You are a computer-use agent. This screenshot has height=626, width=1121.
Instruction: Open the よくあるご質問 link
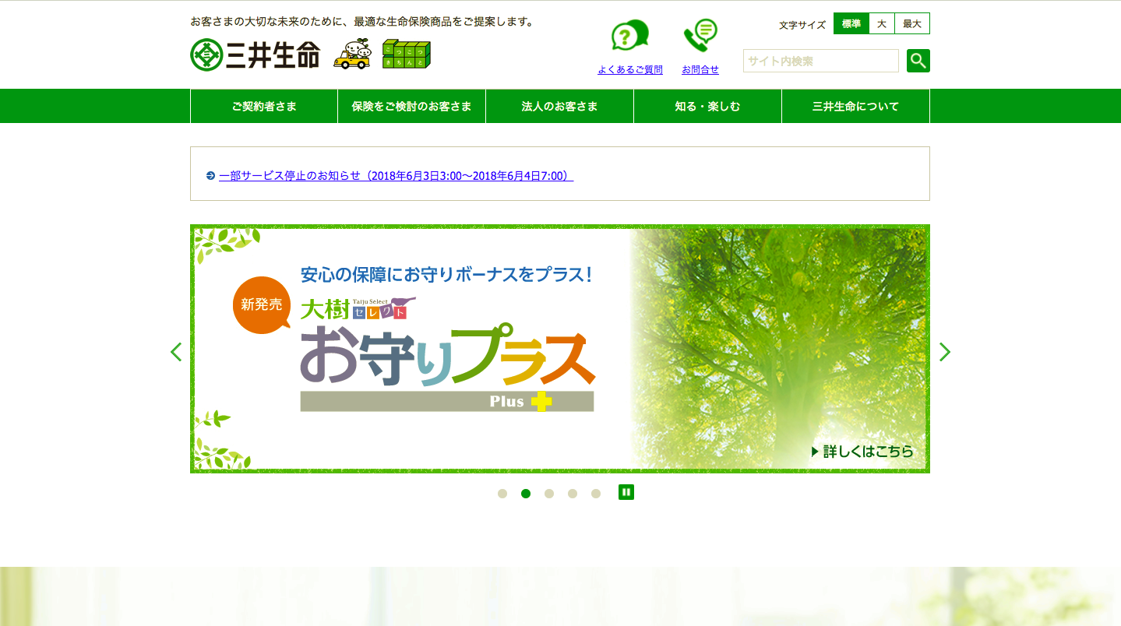point(630,69)
